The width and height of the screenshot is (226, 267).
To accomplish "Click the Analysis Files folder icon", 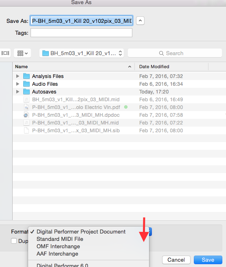I will [x=26, y=76].
